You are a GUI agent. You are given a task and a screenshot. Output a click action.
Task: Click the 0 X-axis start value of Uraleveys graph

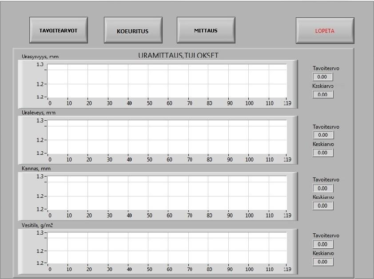pyautogui.click(x=50, y=159)
